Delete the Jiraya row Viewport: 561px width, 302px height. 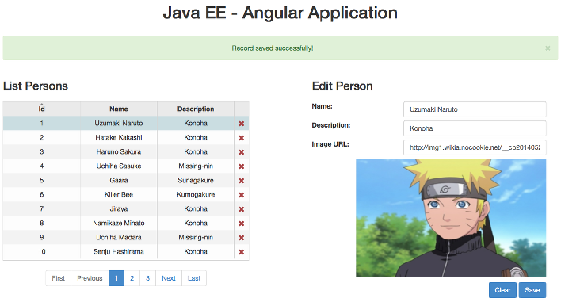pos(242,209)
